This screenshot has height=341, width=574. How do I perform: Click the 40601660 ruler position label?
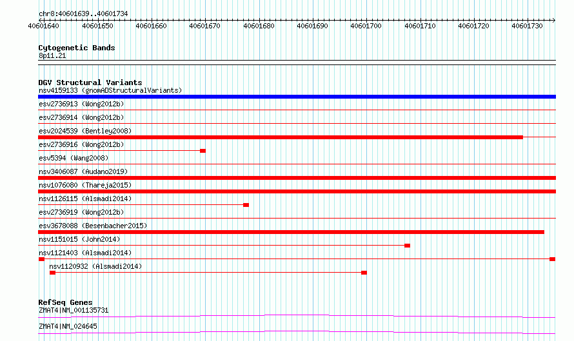pyautogui.click(x=151, y=26)
